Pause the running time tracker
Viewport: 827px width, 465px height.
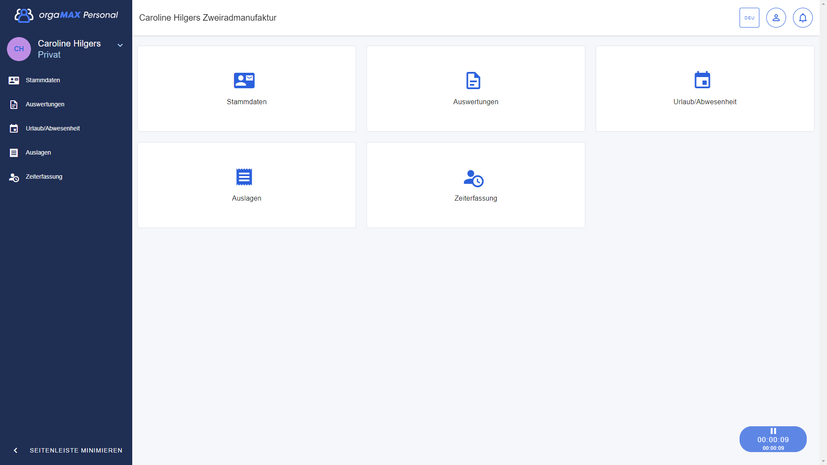pyautogui.click(x=773, y=431)
